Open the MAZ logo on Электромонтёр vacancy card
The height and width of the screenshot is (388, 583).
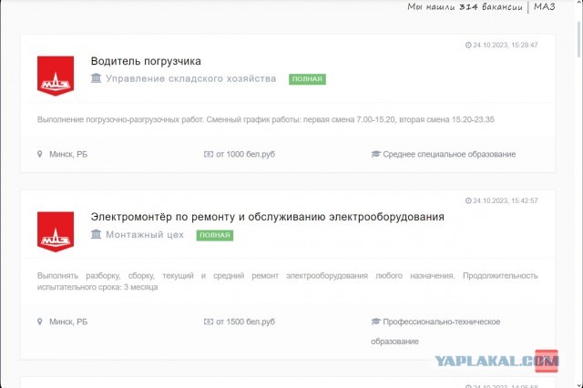tap(56, 231)
